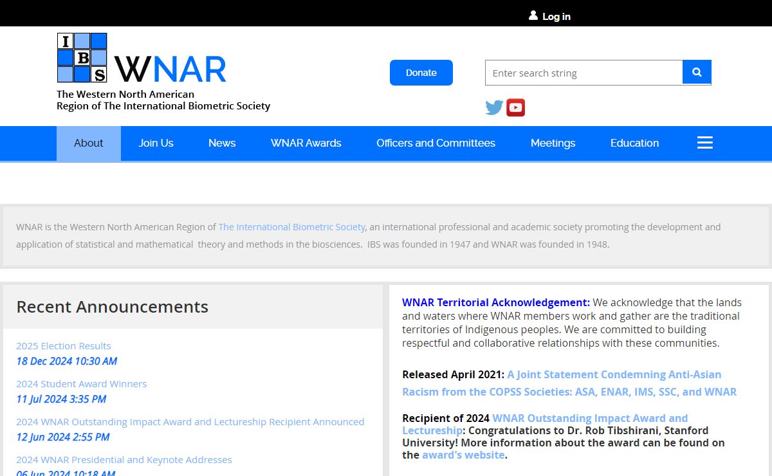Click the IBS WNAR logo
772x476 pixels.
tap(142, 59)
